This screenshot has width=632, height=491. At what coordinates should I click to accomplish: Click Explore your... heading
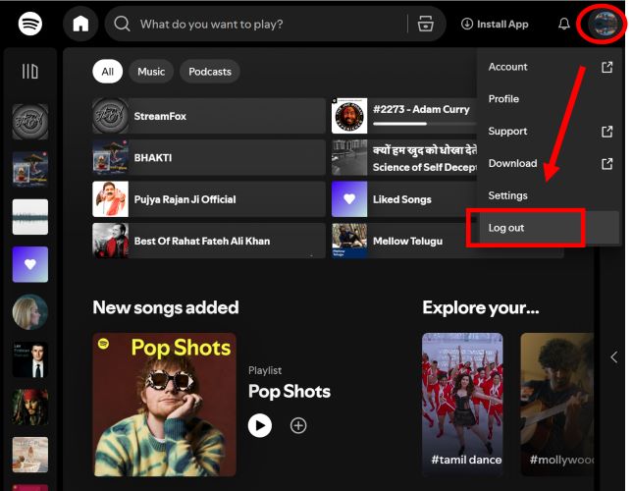[481, 307]
